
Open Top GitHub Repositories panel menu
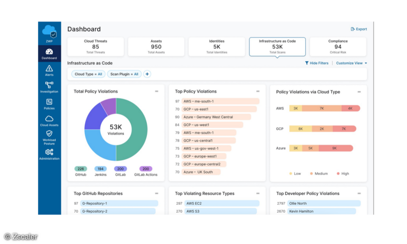(x=157, y=194)
